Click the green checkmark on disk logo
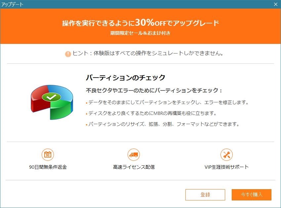281x208 pixels. [52, 97]
